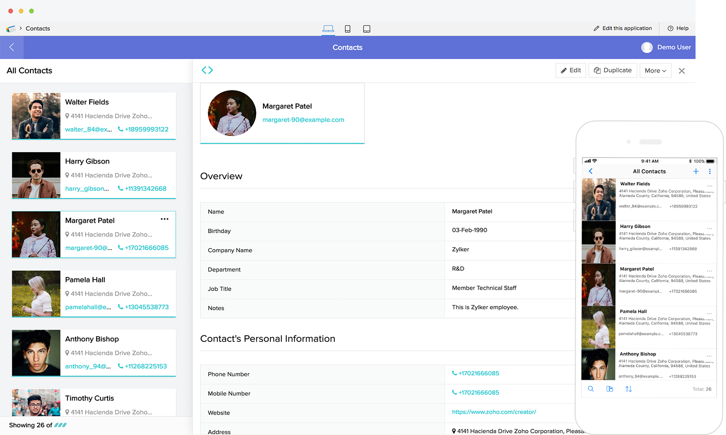This screenshot has height=435, width=726.
Task: Click Margaret's phone +17021666085 in the list card
Action: (x=143, y=248)
